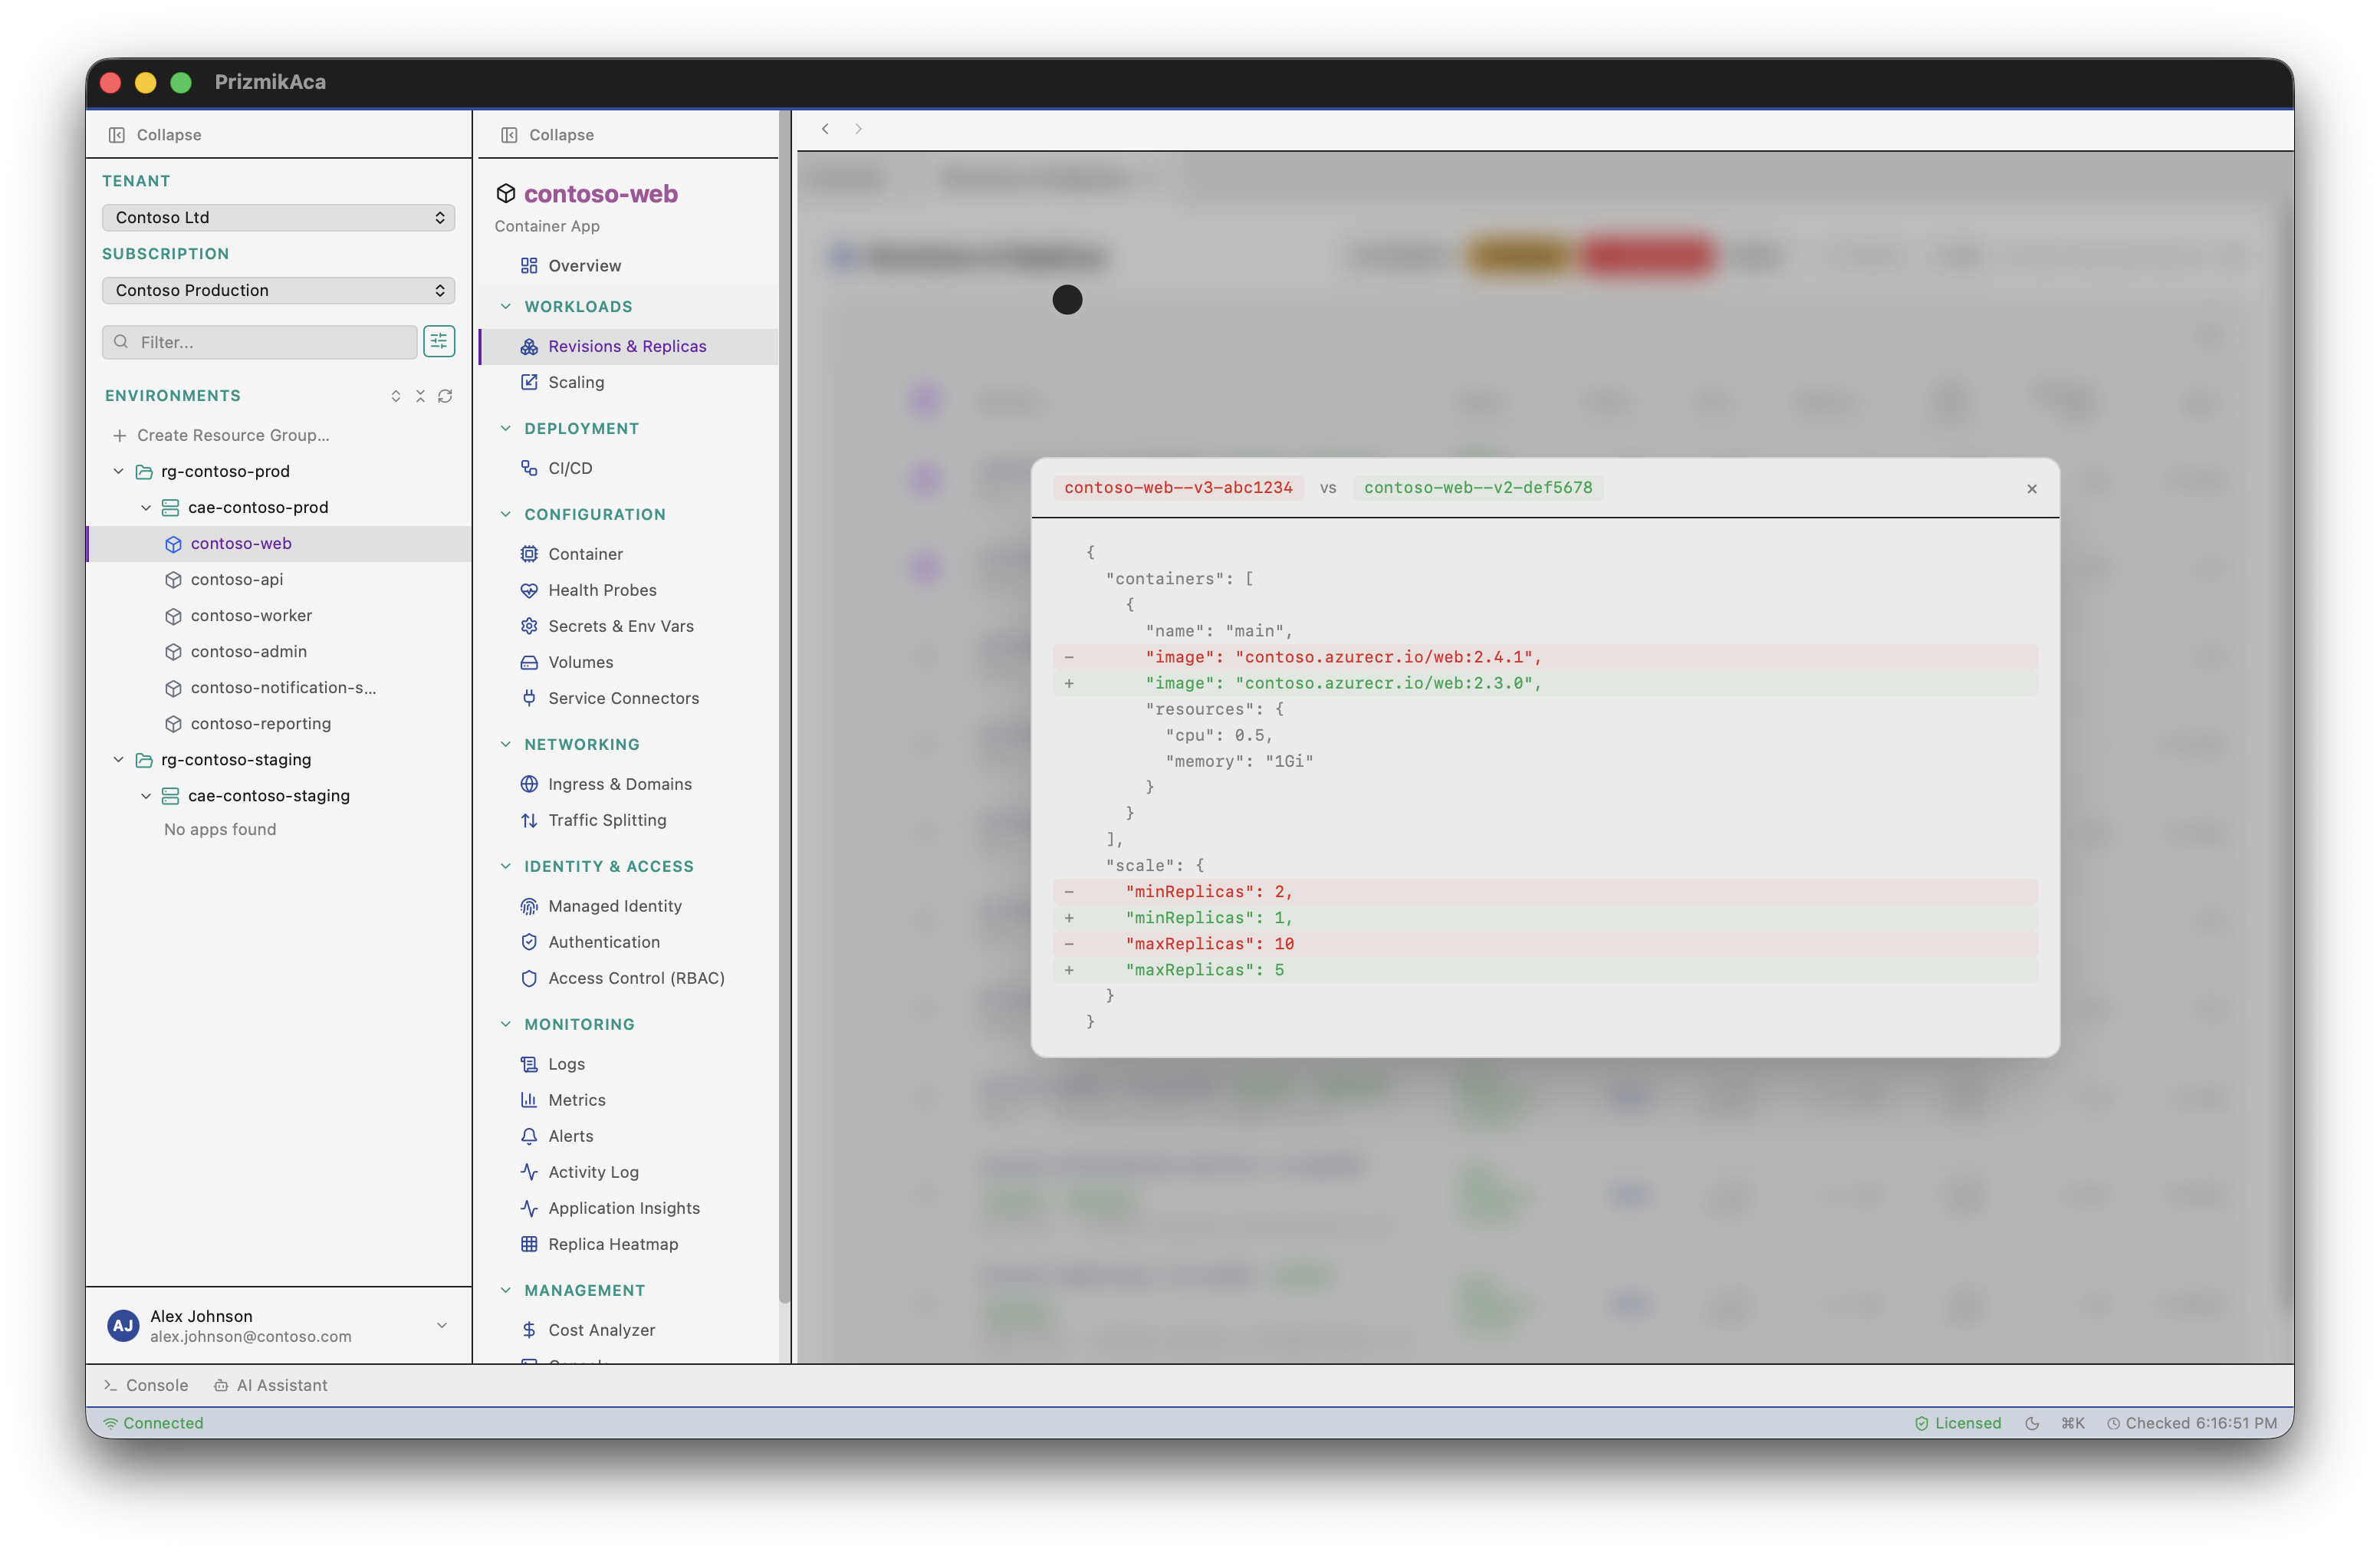
Task: Collapse the rg-contoso-staging resource group
Action: click(x=118, y=759)
